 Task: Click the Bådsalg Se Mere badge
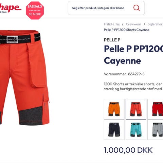click(x=35, y=10)
